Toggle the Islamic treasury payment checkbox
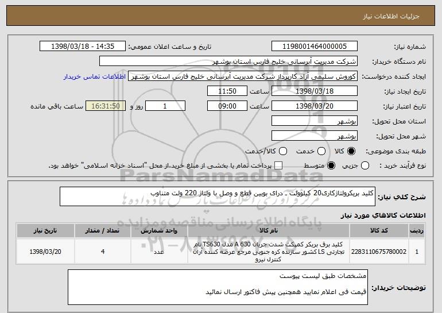 coord(278,166)
